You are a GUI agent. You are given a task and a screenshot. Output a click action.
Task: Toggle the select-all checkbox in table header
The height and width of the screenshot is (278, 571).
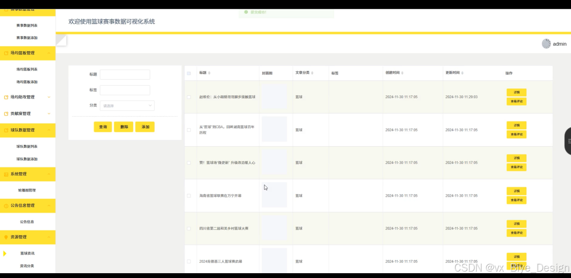tap(189, 73)
